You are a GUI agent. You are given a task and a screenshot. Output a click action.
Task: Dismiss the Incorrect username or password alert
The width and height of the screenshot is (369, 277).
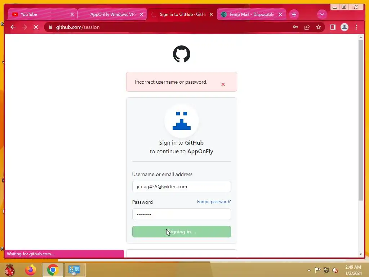click(x=223, y=84)
